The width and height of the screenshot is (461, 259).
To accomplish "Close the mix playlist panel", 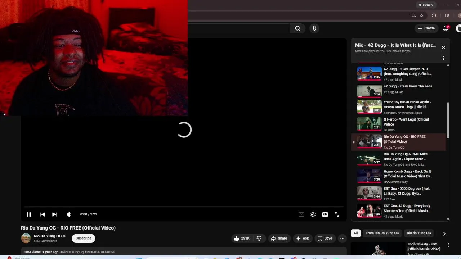I will 443,47.
